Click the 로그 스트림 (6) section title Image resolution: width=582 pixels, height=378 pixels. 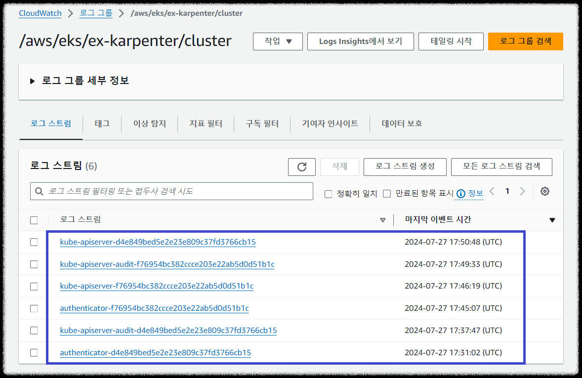[63, 166]
